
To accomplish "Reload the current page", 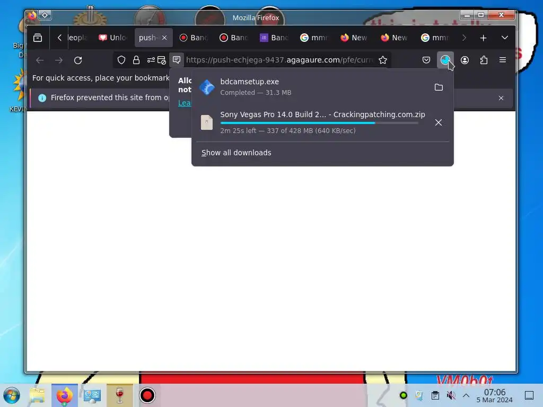I will point(78,60).
